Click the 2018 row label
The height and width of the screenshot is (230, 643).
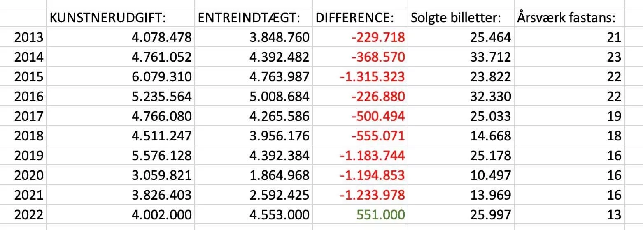click(x=28, y=136)
